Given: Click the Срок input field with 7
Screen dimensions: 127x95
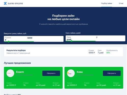Looking at the screenshot, I should pos(96,38).
